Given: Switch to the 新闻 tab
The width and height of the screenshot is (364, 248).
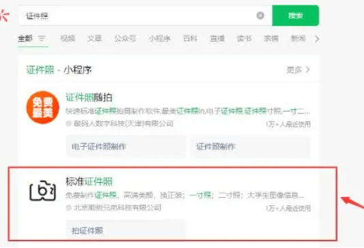Looking at the screenshot, I should pyautogui.click(x=298, y=39).
